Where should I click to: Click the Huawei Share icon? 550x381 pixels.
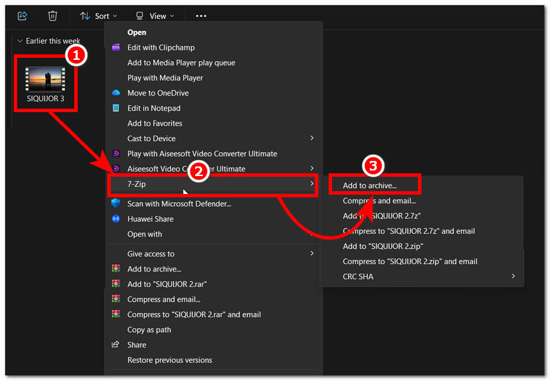(x=115, y=219)
